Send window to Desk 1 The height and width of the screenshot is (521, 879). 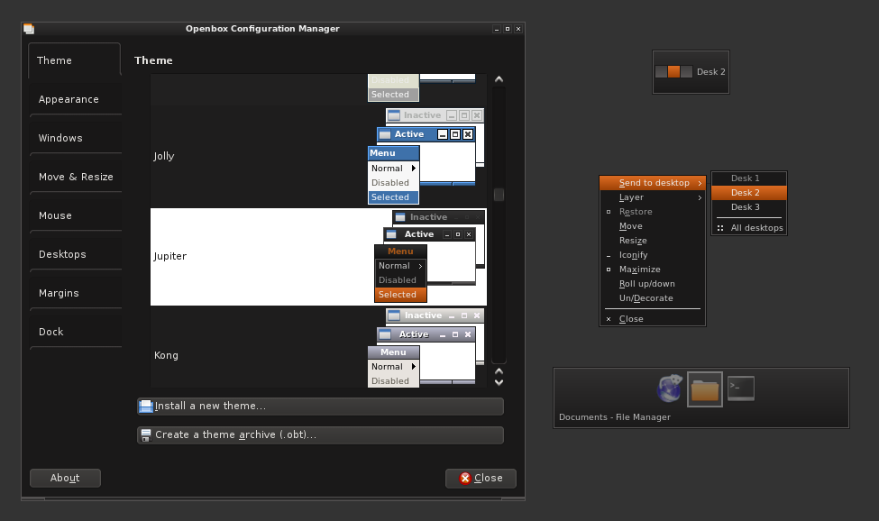click(749, 178)
